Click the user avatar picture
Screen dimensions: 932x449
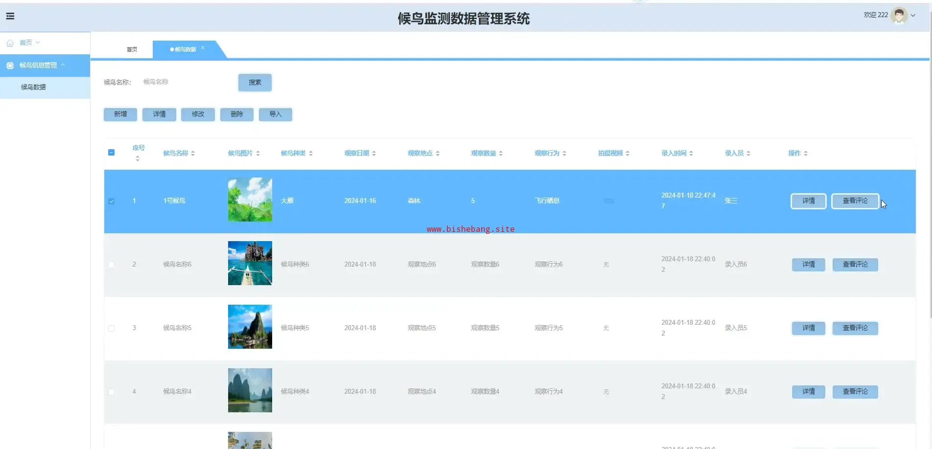click(899, 16)
